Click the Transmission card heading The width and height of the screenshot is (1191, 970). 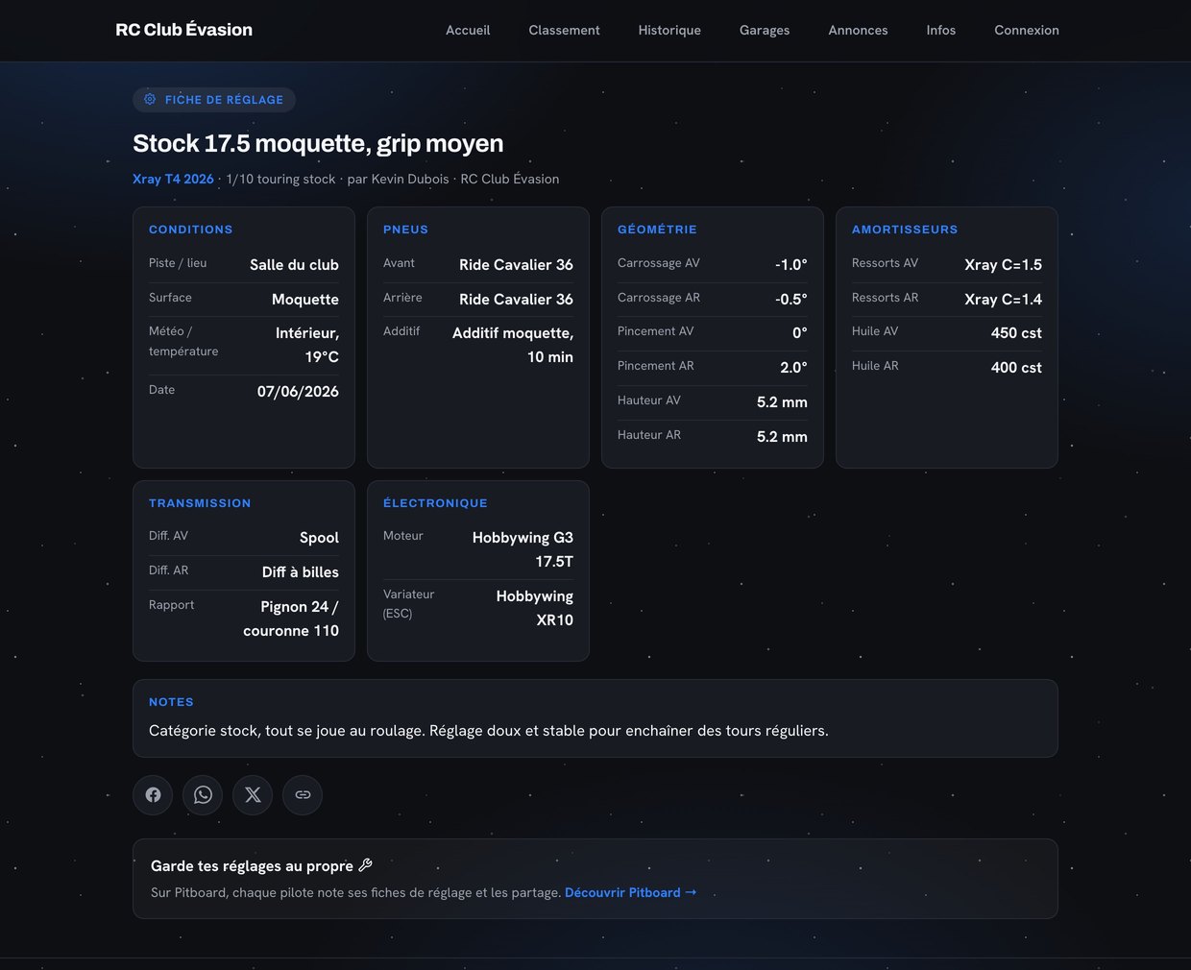pos(200,503)
